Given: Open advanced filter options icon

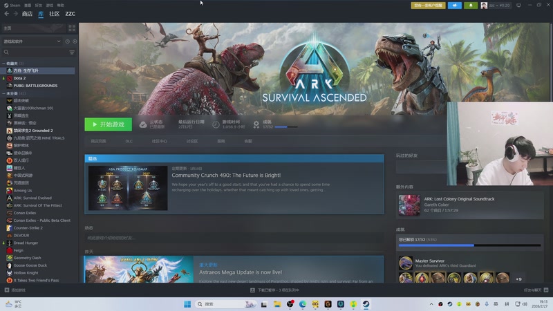Looking at the screenshot, I should coord(72,53).
